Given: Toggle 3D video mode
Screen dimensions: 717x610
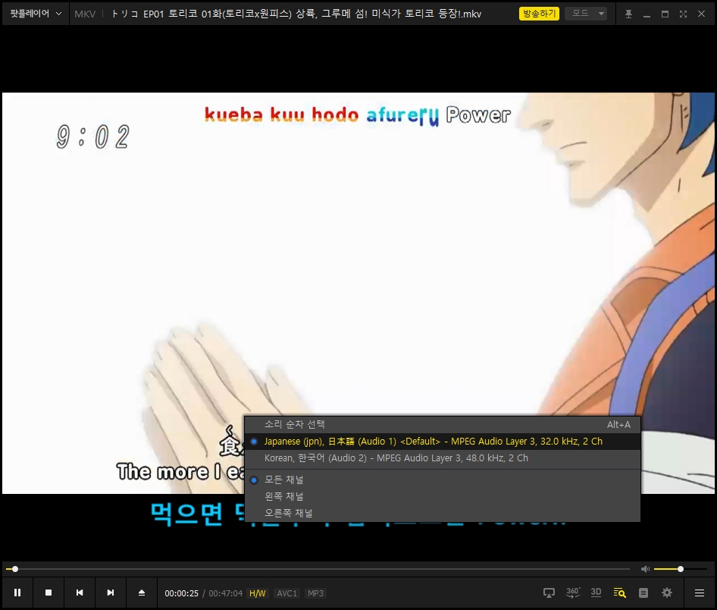Looking at the screenshot, I should pyautogui.click(x=596, y=593).
